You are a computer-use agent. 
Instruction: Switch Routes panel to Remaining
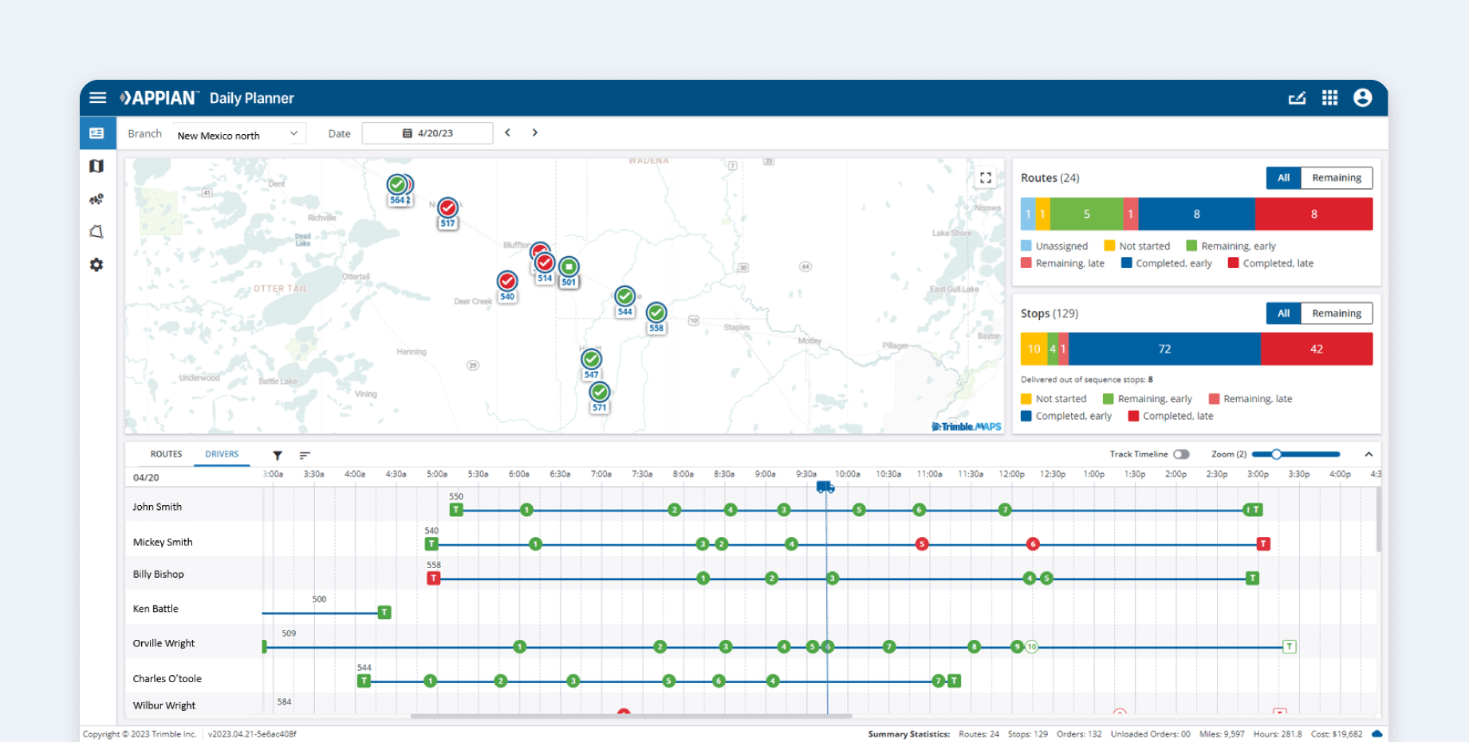pos(1337,177)
